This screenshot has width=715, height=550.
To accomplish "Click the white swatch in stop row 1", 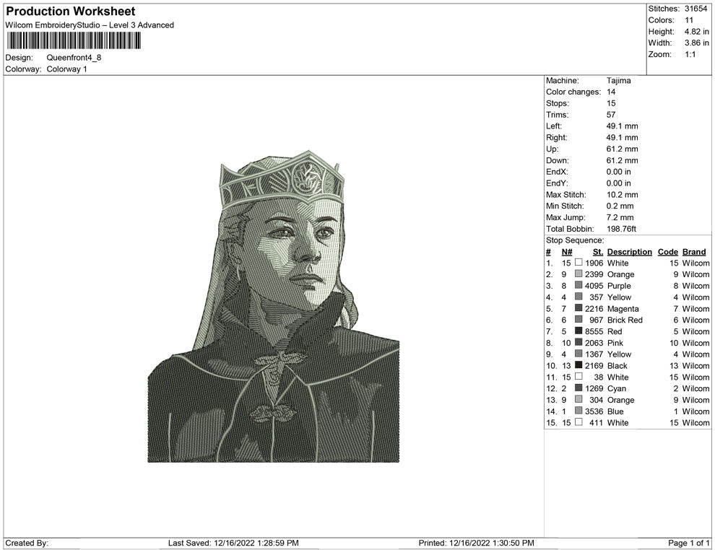I will 578,263.
